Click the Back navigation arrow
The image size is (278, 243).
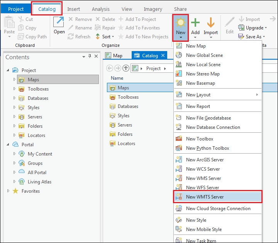[x=110, y=68]
